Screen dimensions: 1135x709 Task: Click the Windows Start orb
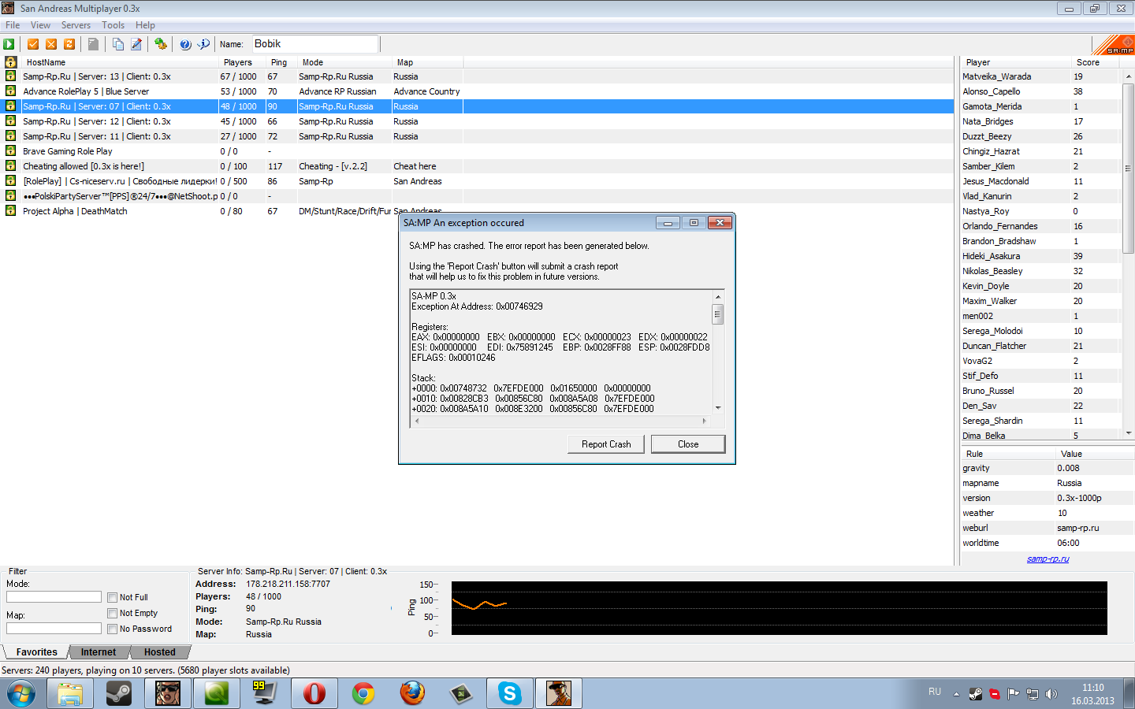coord(21,693)
